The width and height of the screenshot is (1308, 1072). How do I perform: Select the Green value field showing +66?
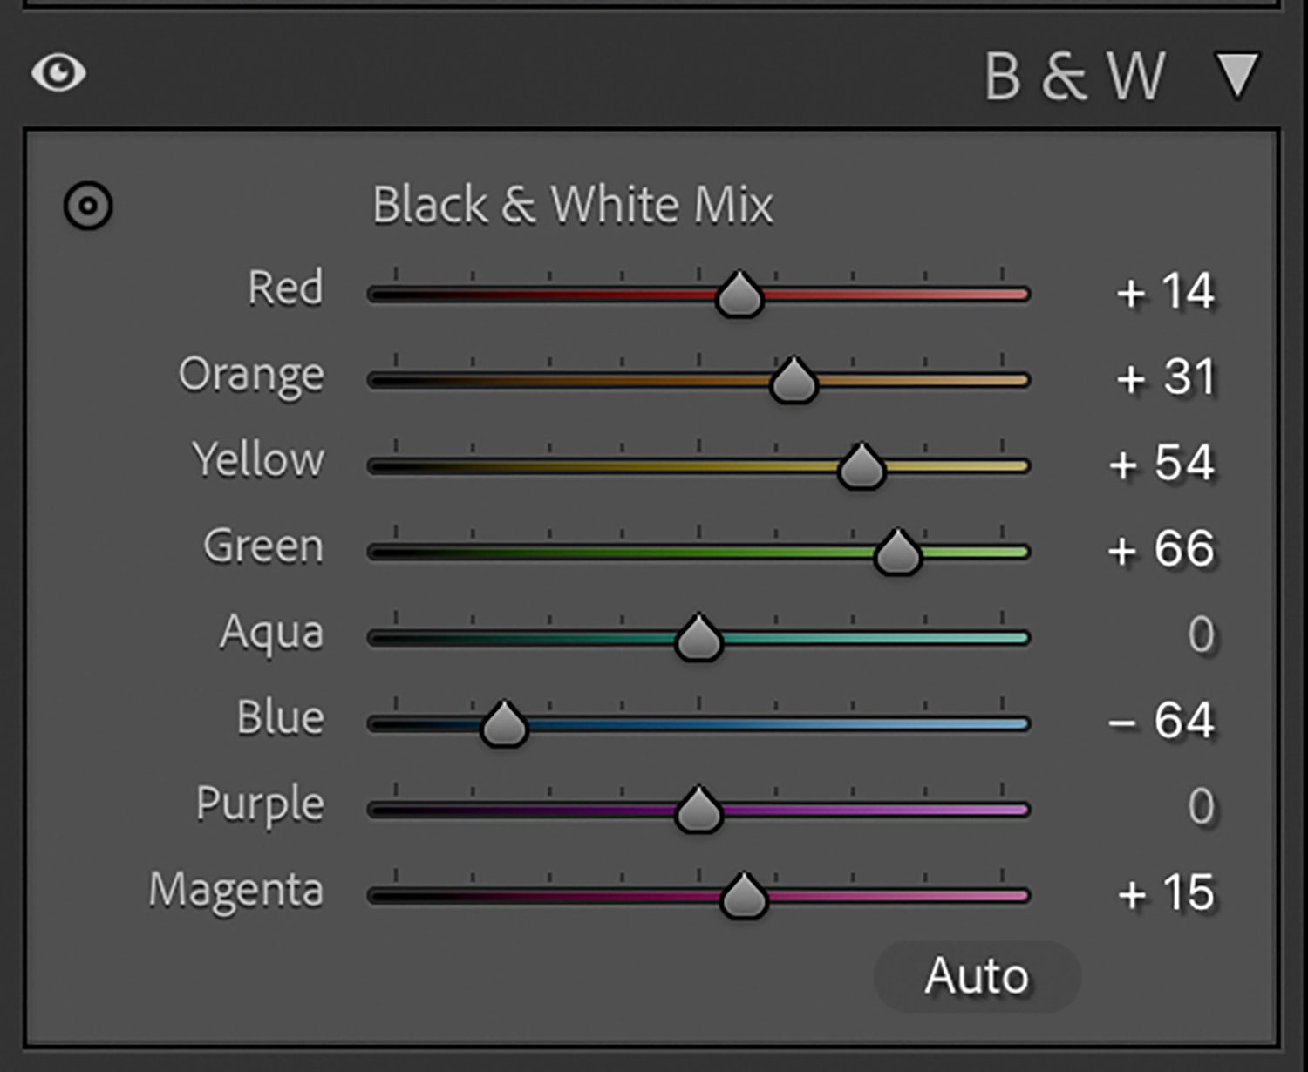pyautogui.click(x=1162, y=550)
